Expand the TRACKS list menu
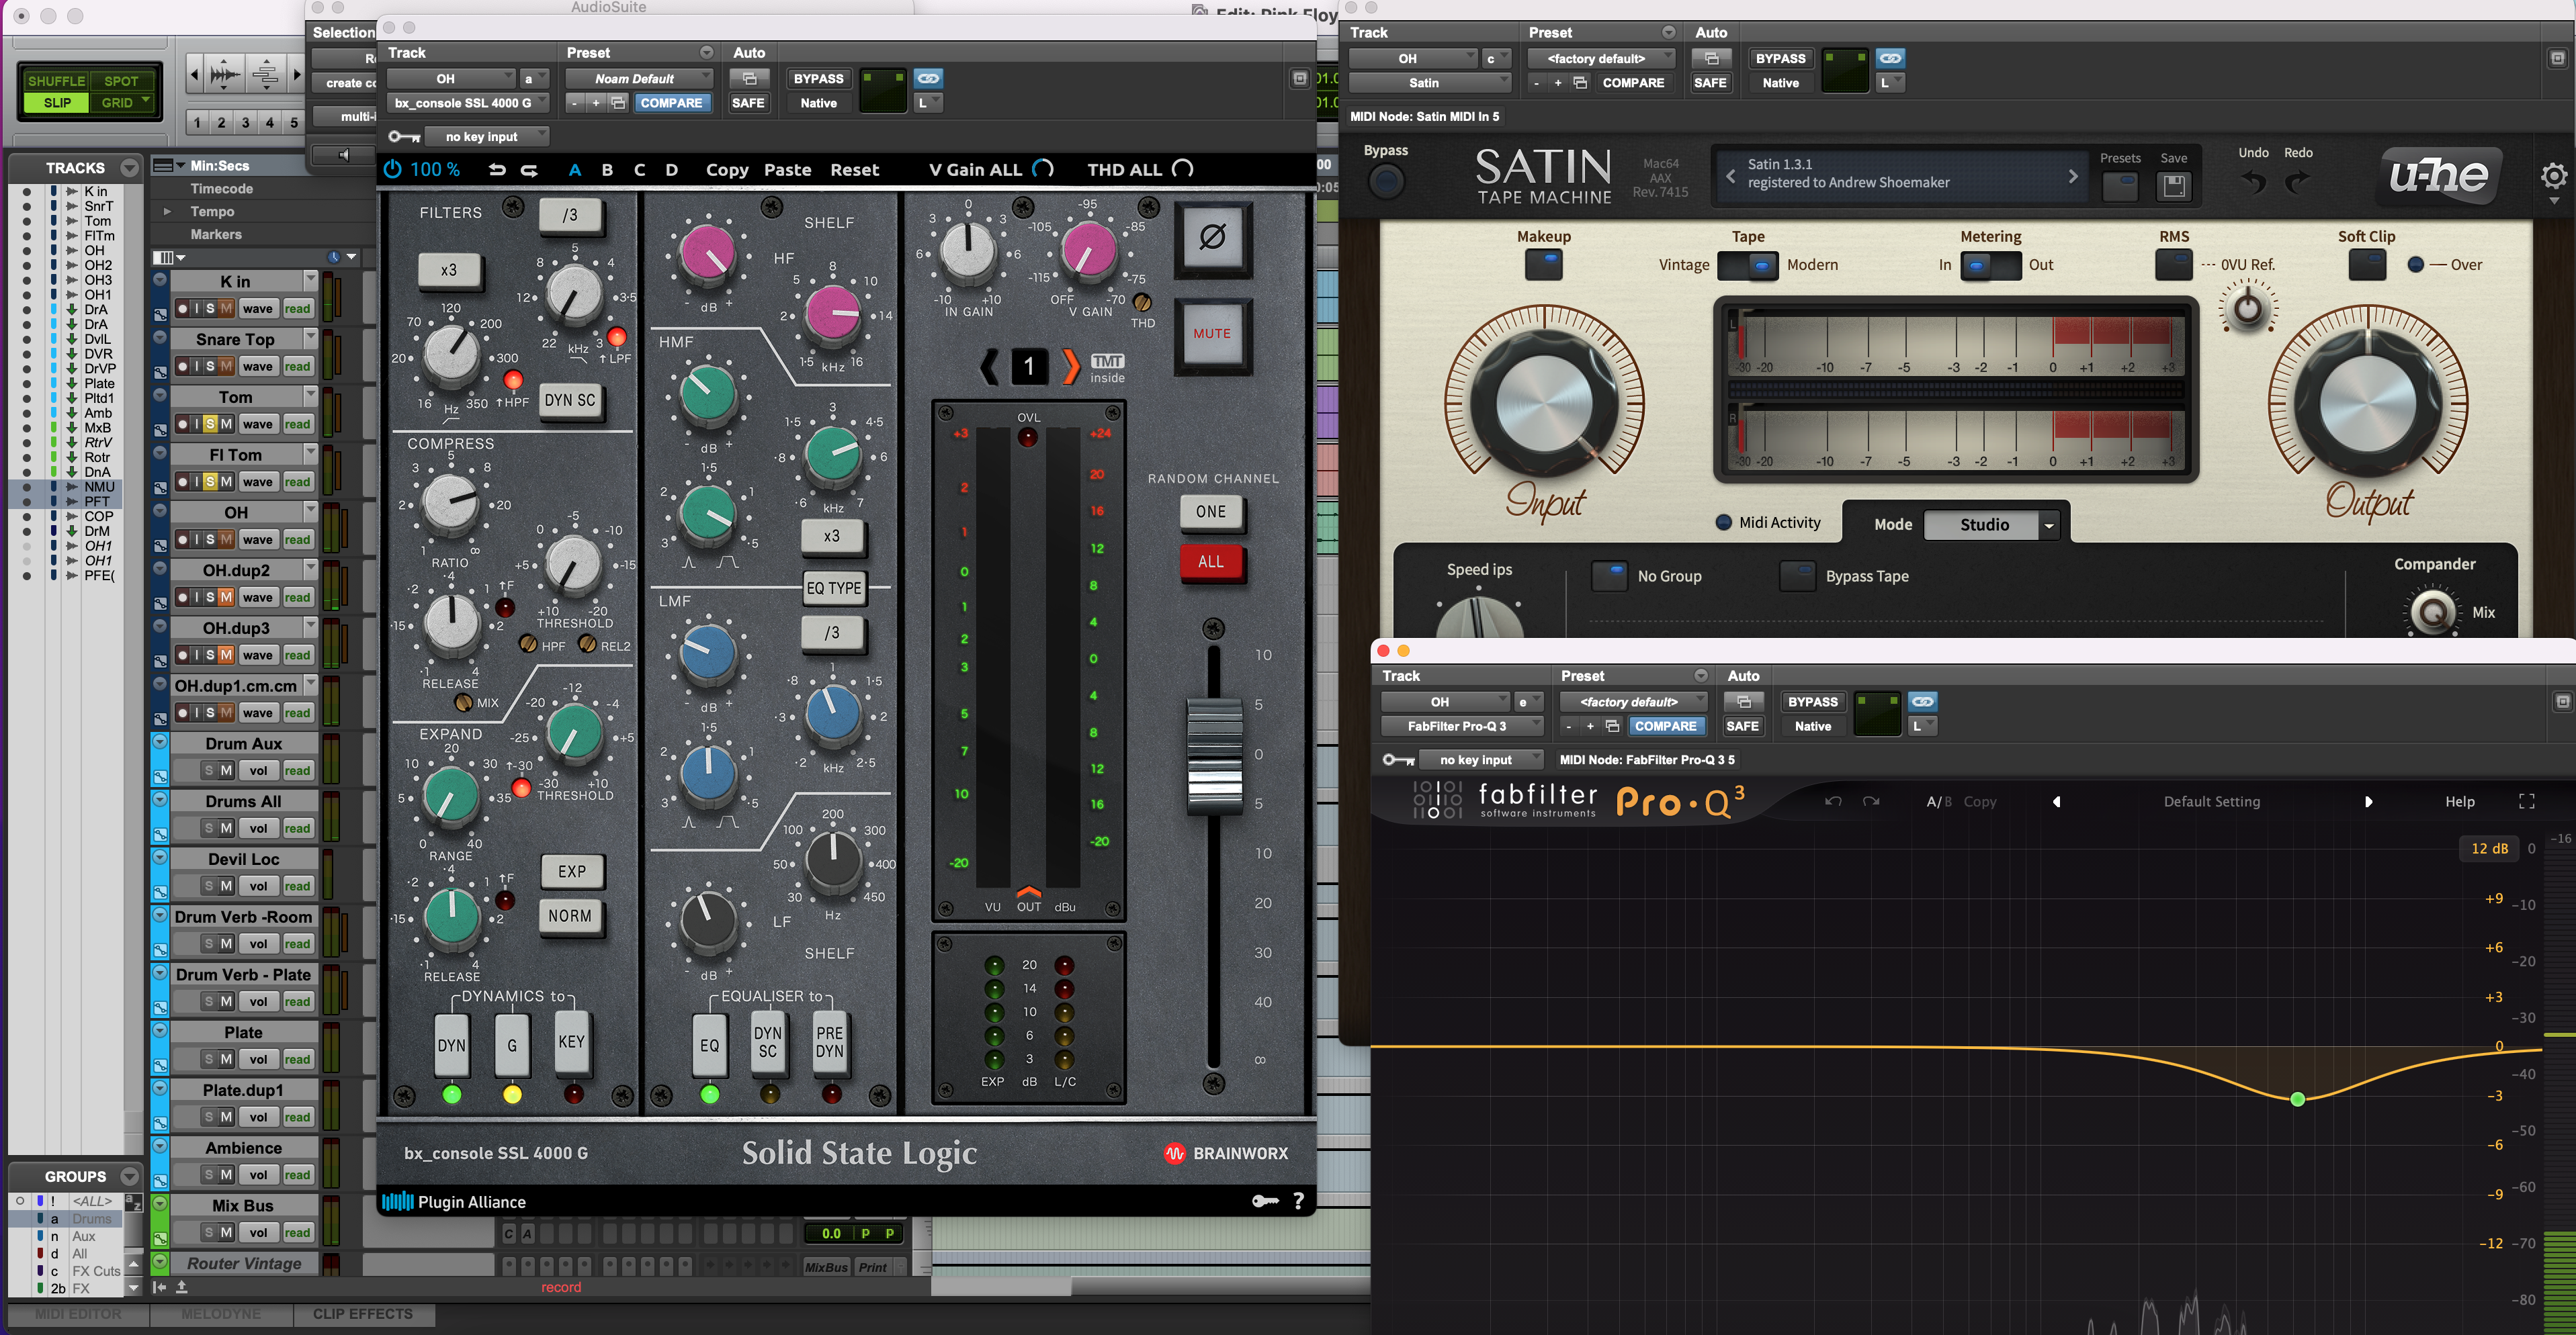Viewport: 2576px width, 1335px height. click(129, 168)
